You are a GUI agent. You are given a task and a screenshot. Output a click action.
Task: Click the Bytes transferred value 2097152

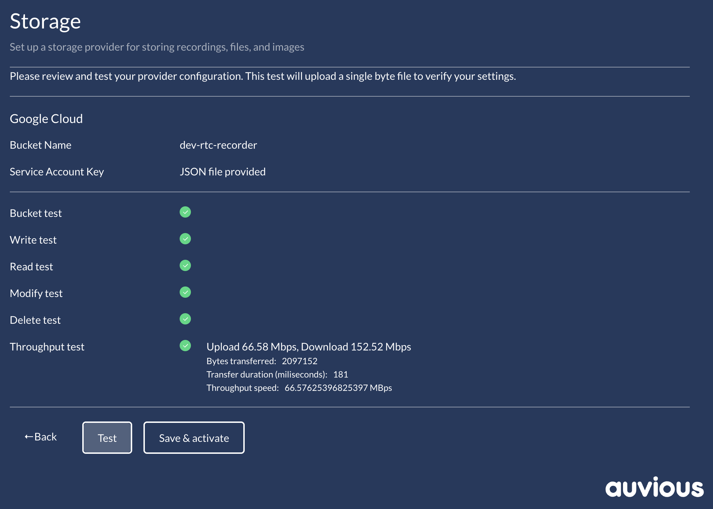coord(300,361)
